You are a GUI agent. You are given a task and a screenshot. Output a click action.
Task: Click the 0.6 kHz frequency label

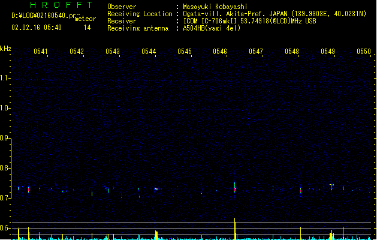[5, 228]
